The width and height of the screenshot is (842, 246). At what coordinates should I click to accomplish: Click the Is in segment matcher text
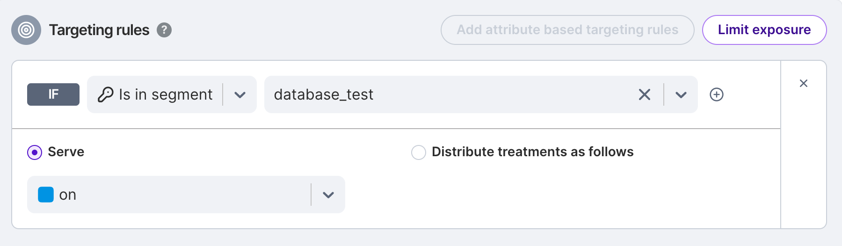[166, 94]
